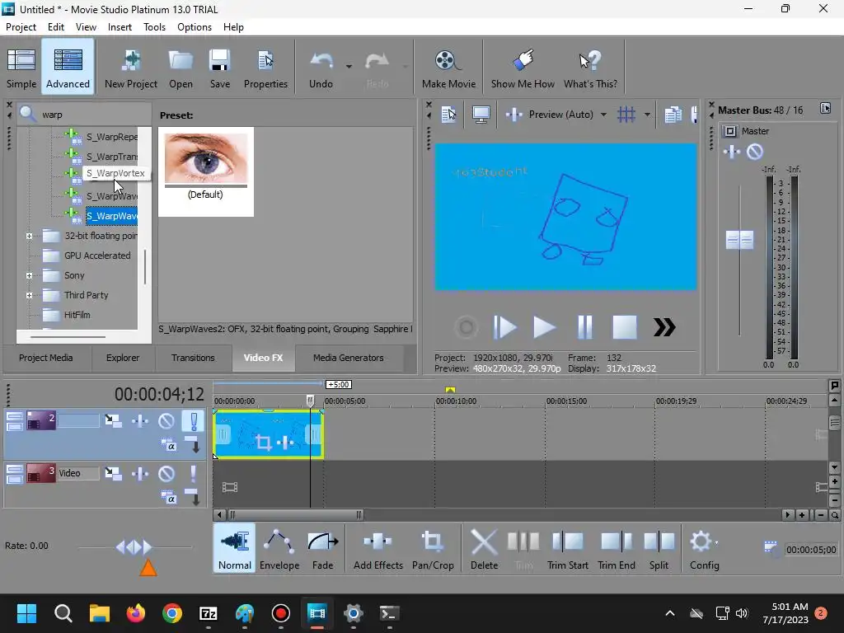Copy preview snapshot to clipboard
844x633 pixels.
point(673,114)
